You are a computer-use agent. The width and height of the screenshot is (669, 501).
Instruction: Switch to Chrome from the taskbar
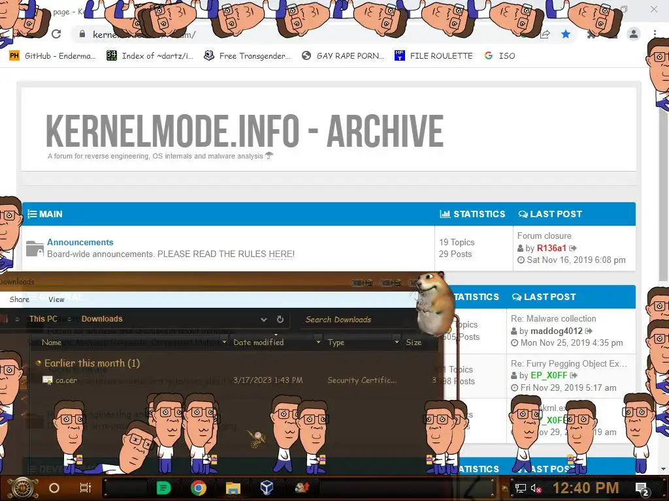(199, 488)
